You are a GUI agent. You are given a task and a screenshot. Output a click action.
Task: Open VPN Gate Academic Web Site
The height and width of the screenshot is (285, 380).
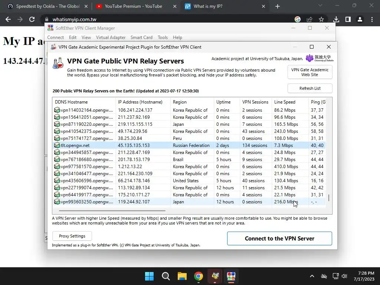coord(310,72)
